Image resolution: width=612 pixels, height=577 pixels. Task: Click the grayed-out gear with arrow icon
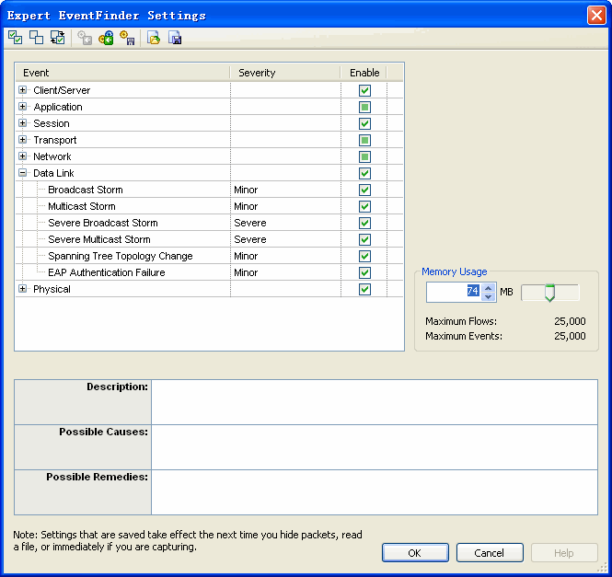pos(85,38)
